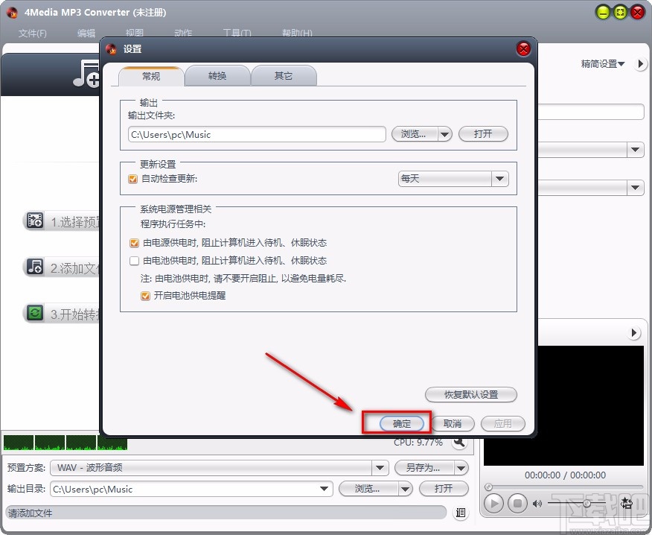Open the update frequency 每天 dropdown
The height and width of the screenshot is (535, 652).
(500, 178)
